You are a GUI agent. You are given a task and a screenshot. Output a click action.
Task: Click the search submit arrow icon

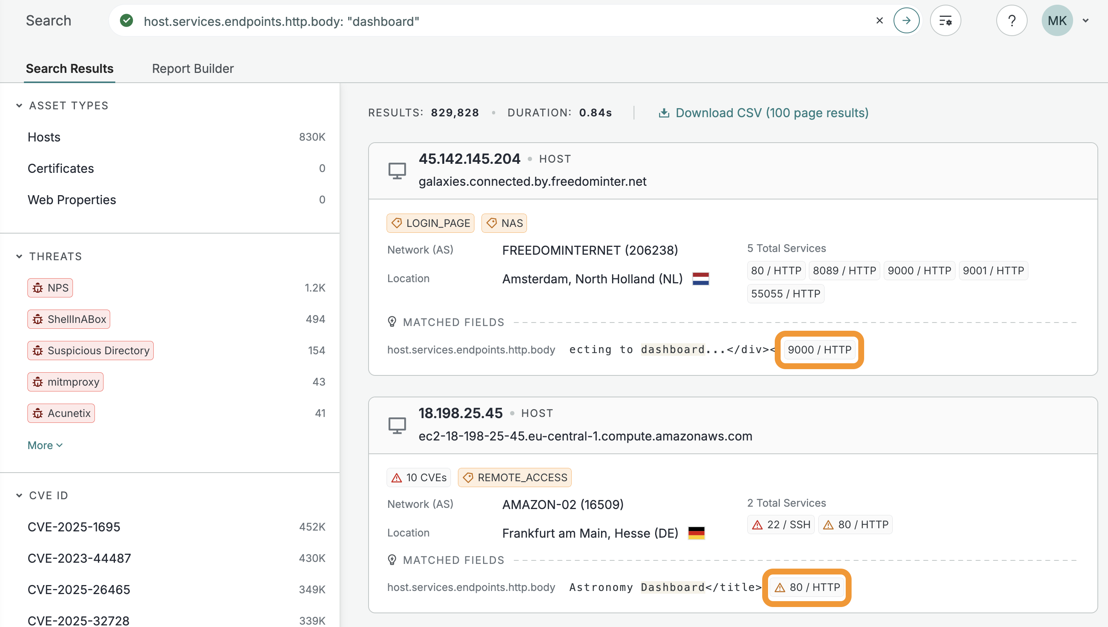point(906,21)
